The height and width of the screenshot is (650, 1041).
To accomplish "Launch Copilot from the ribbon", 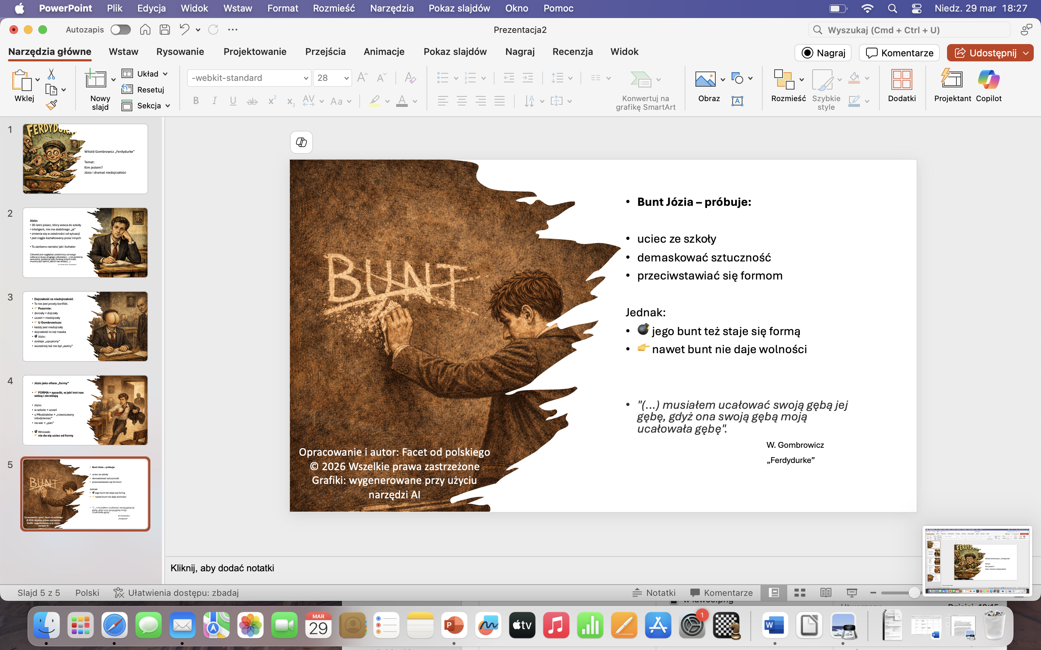I will coord(988,86).
